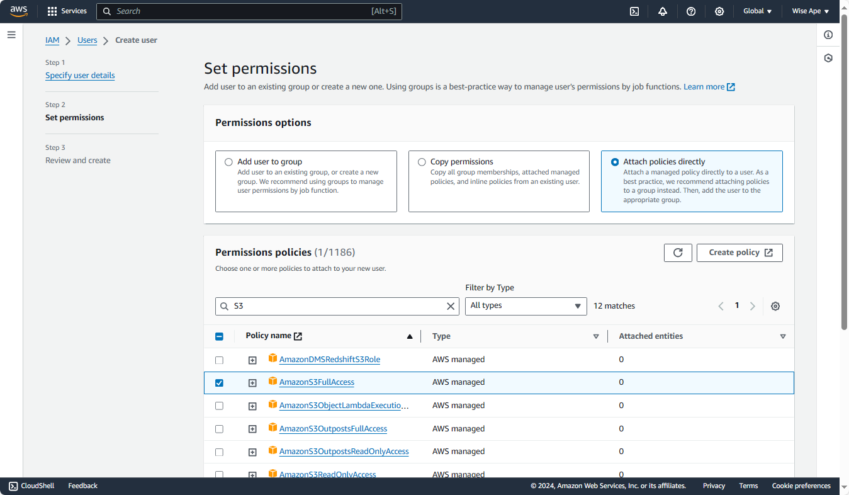Image resolution: width=849 pixels, height=495 pixels.
Task: Select the Copy permissions option
Action: pyautogui.click(x=422, y=162)
